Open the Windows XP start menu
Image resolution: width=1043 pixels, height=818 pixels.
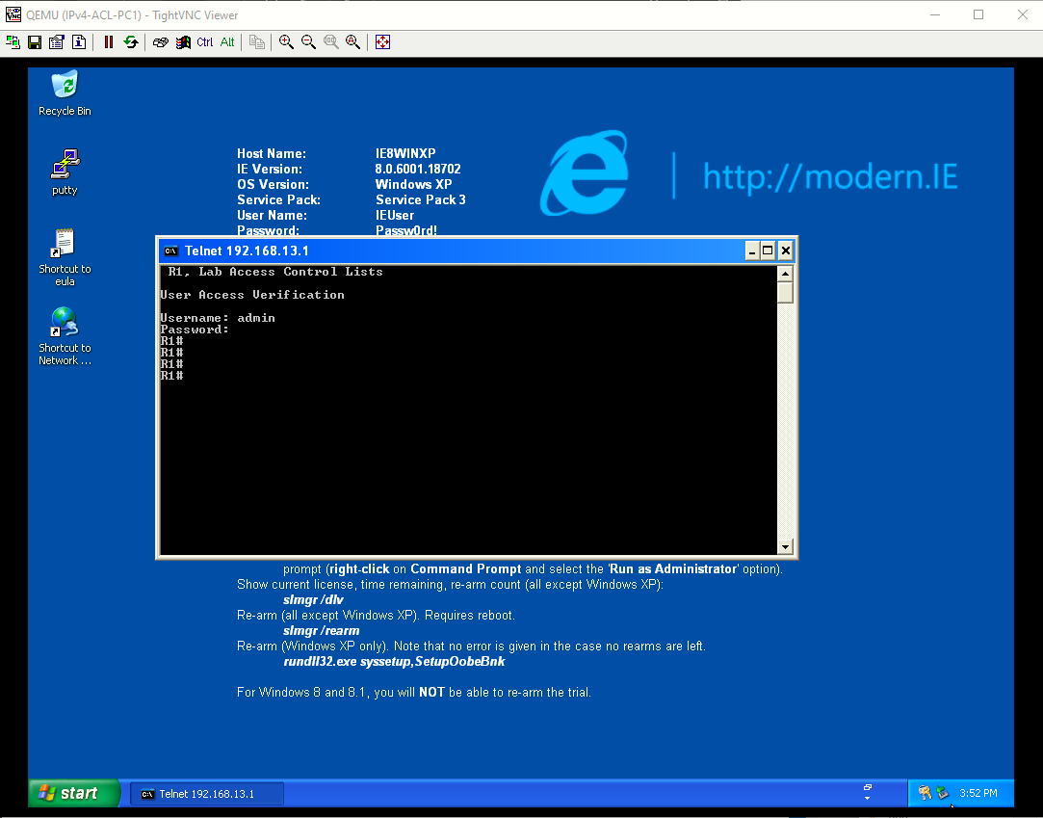click(74, 793)
